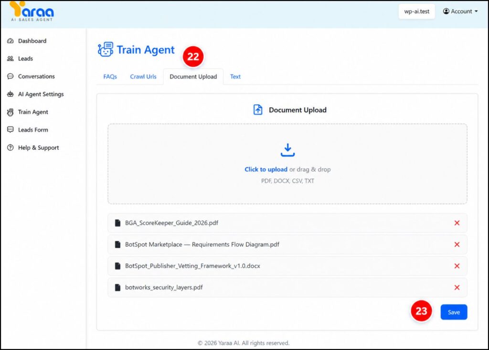The width and height of the screenshot is (489, 350).
Task: Click the Train Agent robot heading icon
Action: point(106,50)
